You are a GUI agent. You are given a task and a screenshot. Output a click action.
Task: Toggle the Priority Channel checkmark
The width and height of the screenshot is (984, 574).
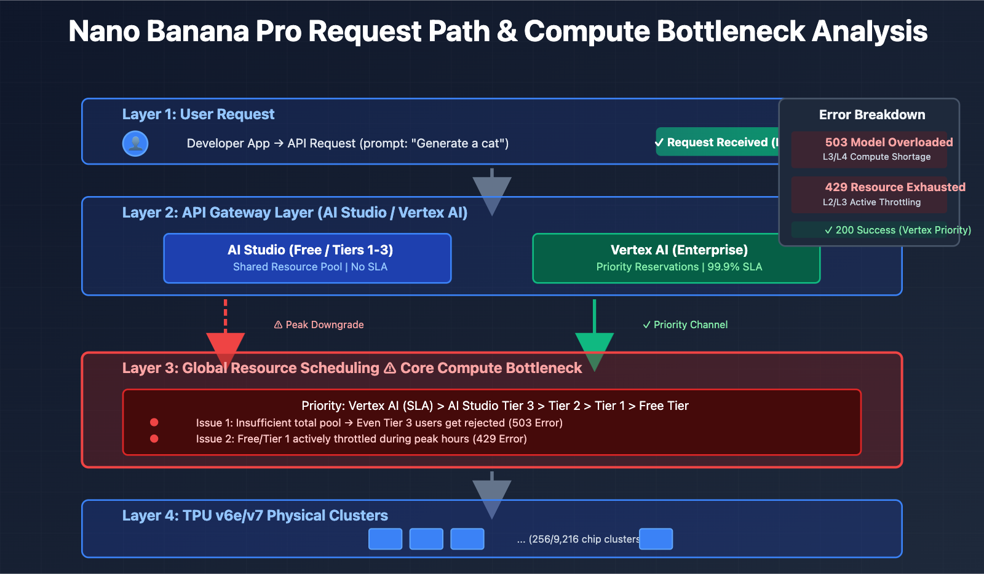pos(646,324)
